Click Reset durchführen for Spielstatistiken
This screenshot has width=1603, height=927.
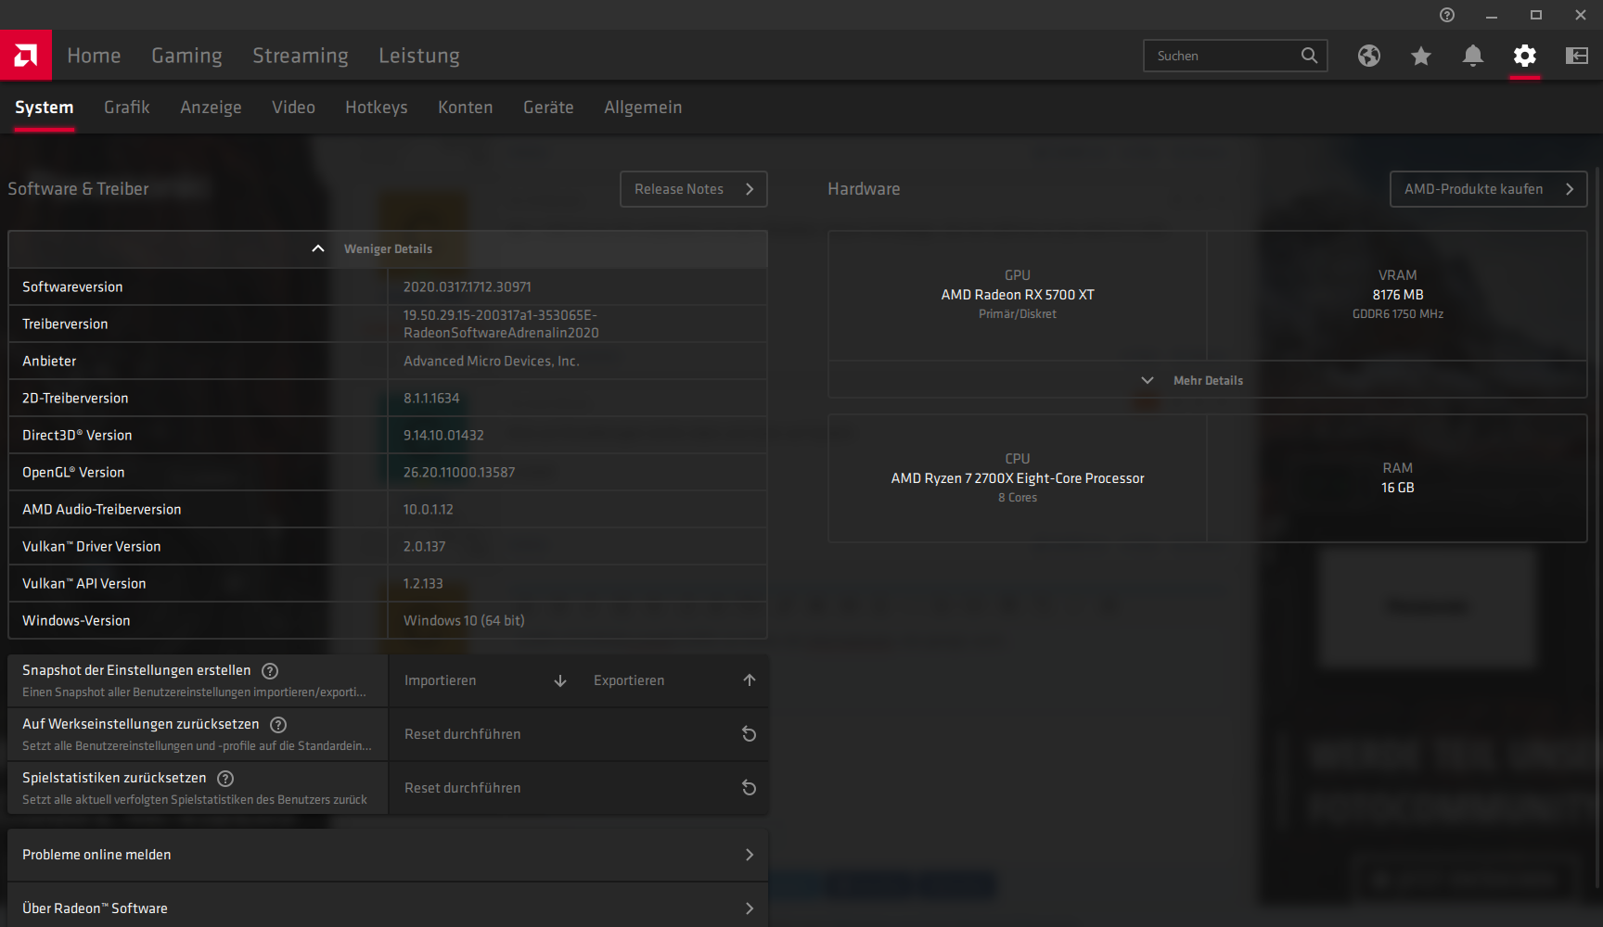[x=579, y=788]
